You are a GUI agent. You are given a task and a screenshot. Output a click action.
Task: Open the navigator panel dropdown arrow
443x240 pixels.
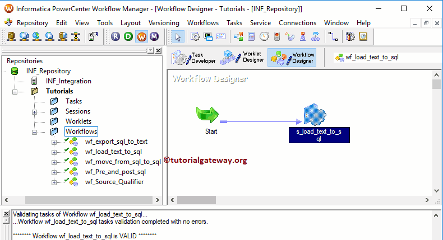point(151,50)
